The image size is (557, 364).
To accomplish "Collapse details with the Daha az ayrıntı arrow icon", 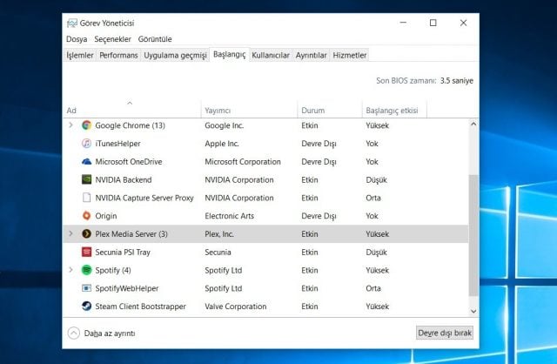I will point(73,333).
